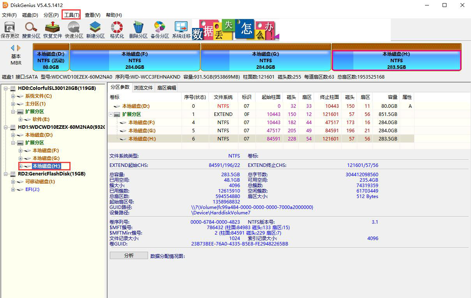This screenshot has width=471, height=298.
Task: Click the 删除分区 delete partition icon
Action: (x=138, y=29)
